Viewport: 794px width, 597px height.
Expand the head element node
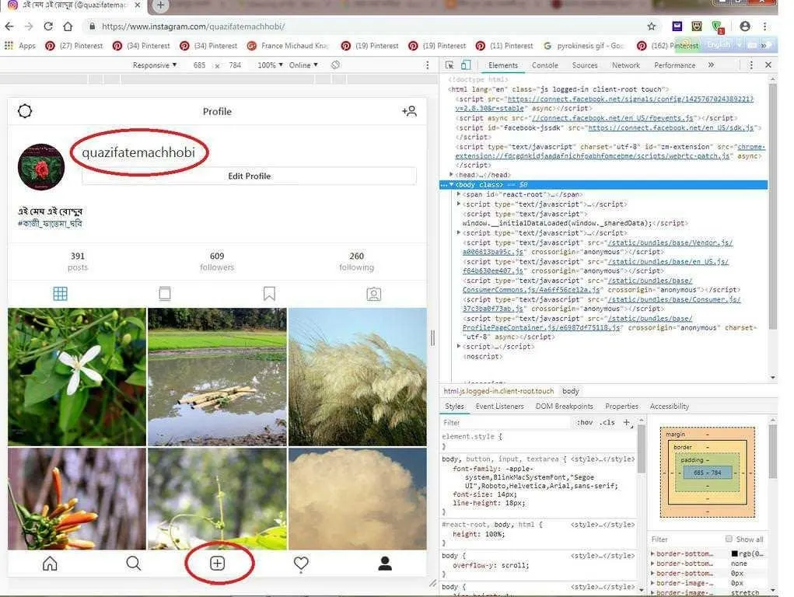point(451,175)
